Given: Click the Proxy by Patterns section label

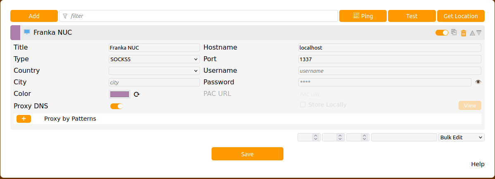Looking at the screenshot, I should [x=70, y=119].
